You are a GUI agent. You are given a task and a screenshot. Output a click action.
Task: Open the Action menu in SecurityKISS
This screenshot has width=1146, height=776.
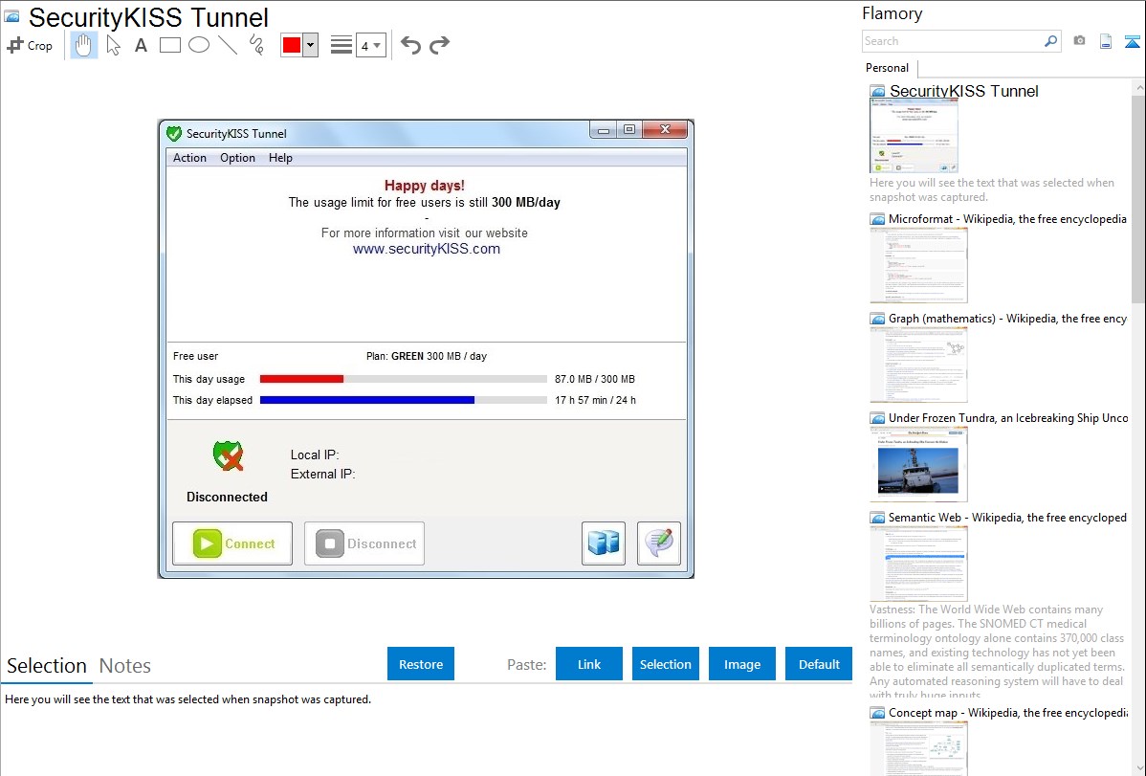[189, 158]
